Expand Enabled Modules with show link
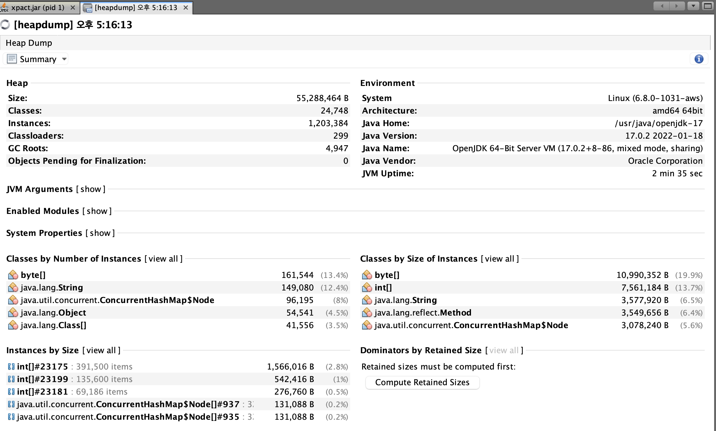This screenshot has width=716, height=431. [x=97, y=211]
